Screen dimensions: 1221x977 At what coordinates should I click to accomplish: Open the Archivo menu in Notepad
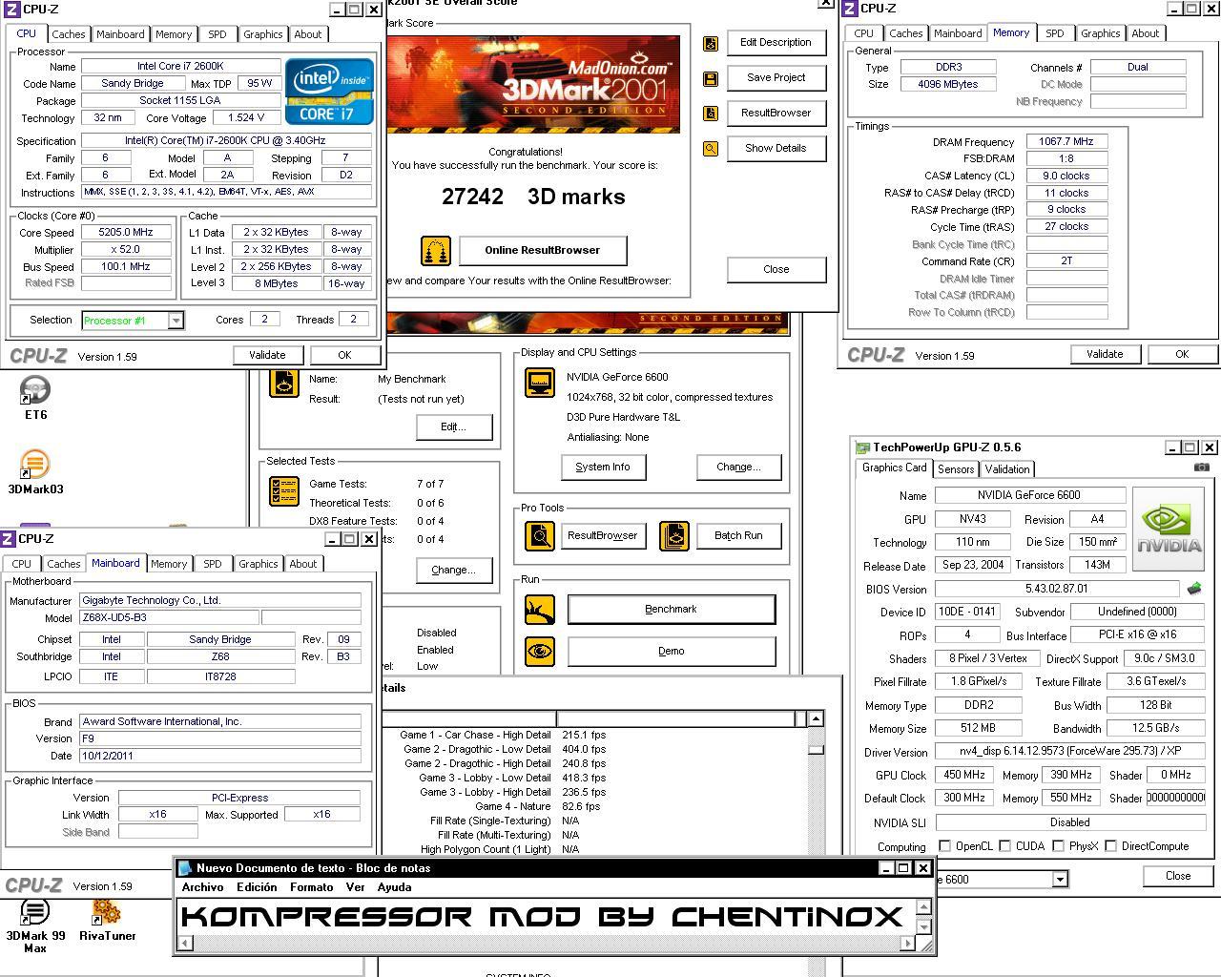tap(202, 887)
